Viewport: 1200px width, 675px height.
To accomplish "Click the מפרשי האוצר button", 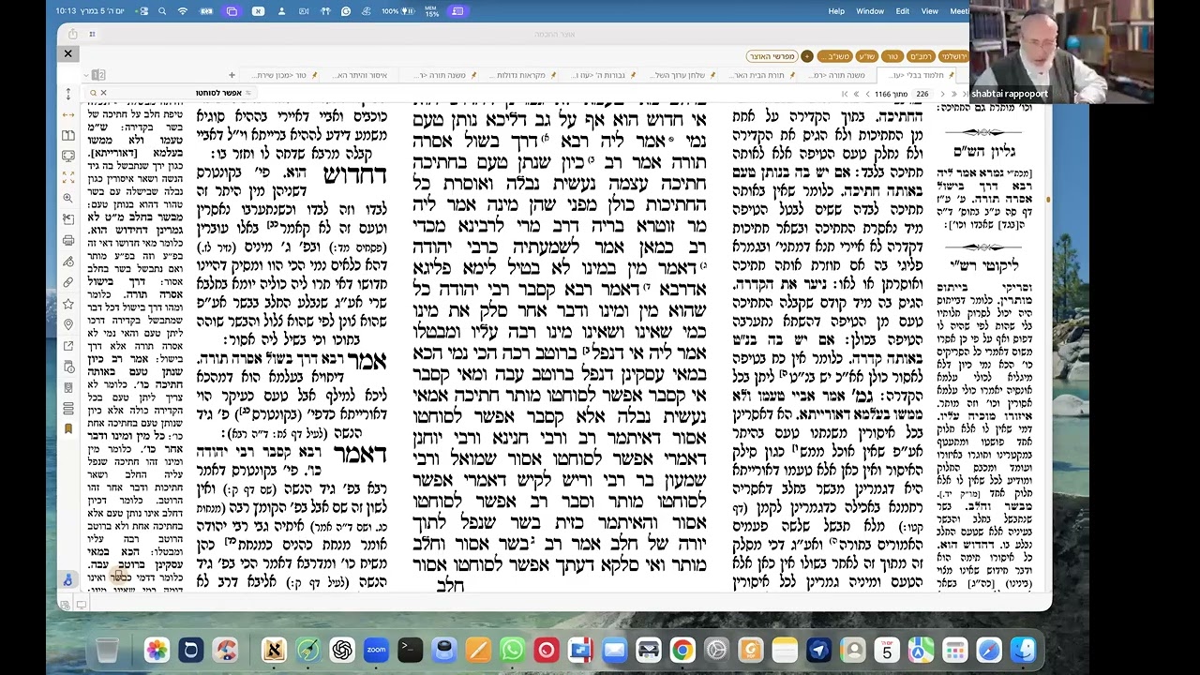I will [x=772, y=56].
